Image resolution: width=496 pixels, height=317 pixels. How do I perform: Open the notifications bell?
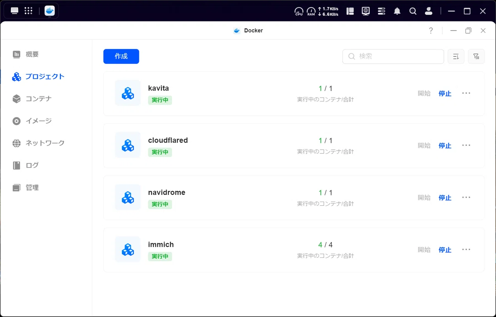[x=397, y=11]
